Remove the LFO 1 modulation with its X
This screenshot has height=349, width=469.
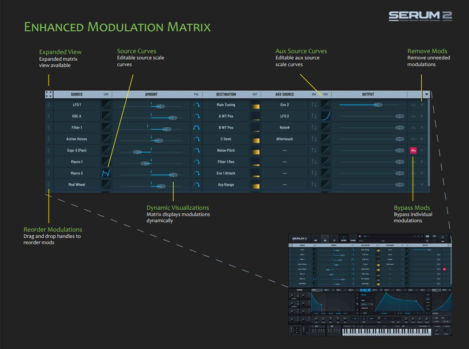pyautogui.click(x=422, y=105)
